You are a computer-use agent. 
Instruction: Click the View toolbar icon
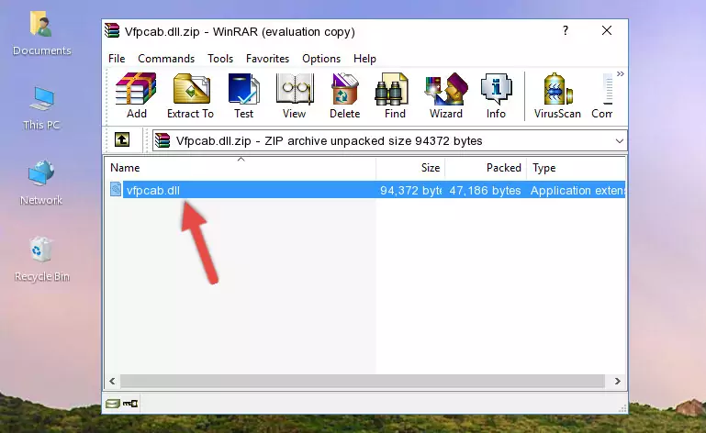295,95
